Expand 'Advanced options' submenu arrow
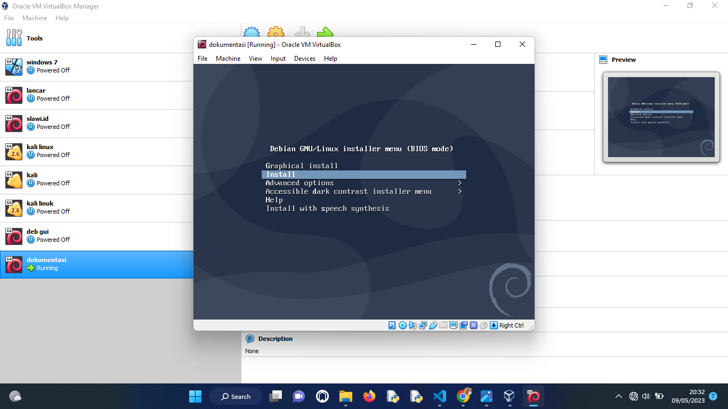 [460, 183]
